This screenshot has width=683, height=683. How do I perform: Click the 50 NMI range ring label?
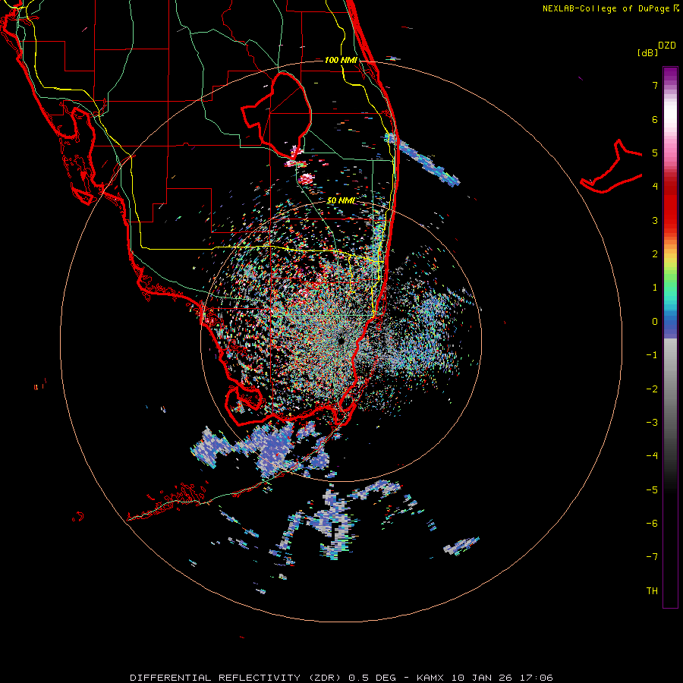[x=340, y=201]
